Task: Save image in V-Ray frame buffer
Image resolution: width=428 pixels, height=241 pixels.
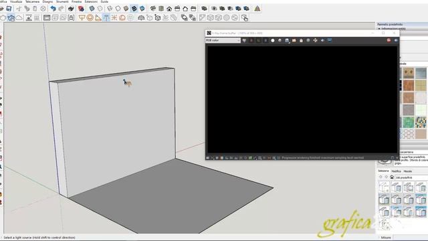Action: click(x=287, y=40)
